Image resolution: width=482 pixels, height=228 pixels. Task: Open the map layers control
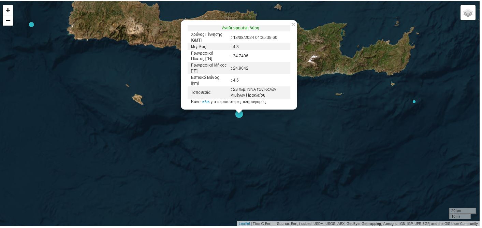468,13
